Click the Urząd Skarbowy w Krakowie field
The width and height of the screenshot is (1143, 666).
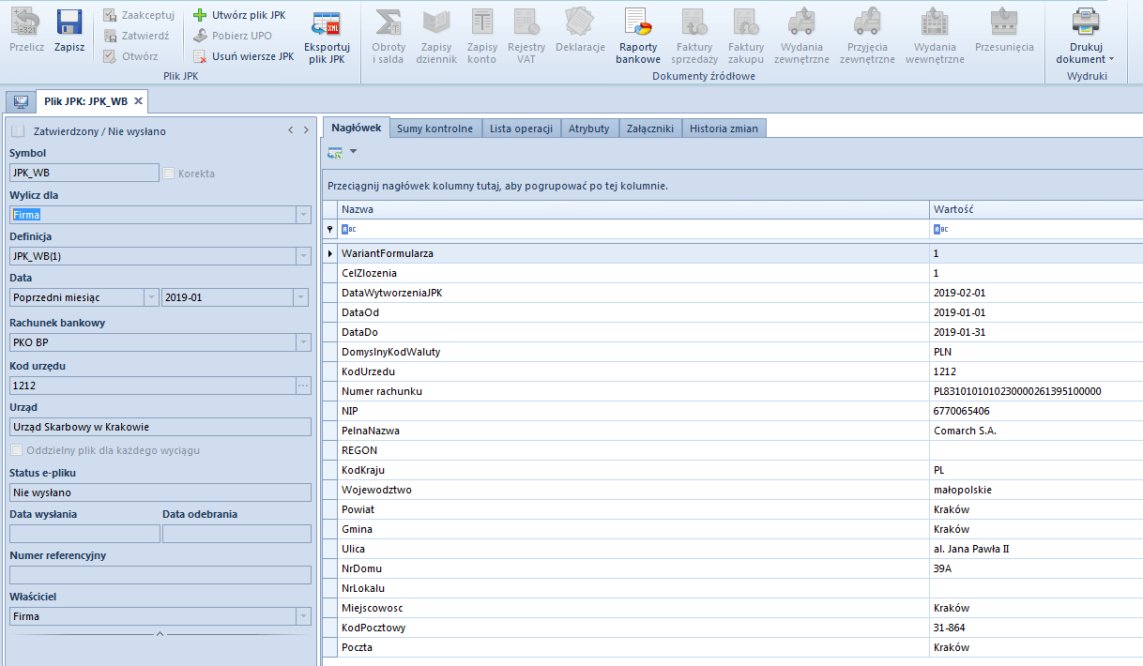pyautogui.click(x=160, y=427)
